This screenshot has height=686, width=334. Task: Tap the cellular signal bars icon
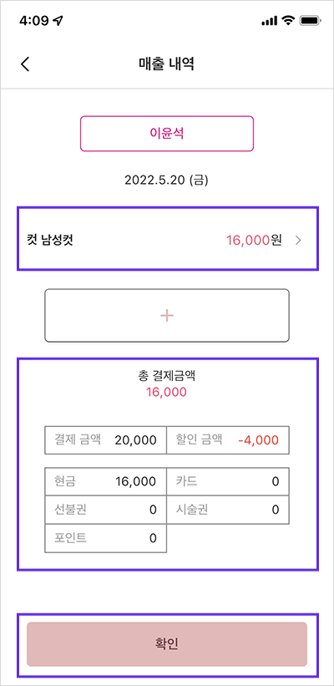tap(270, 21)
